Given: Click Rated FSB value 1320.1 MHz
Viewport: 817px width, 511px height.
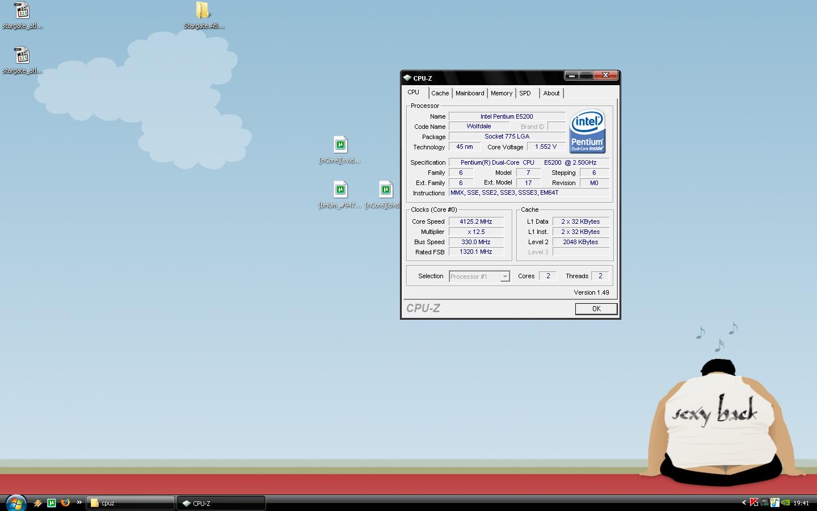Looking at the screenshot, I should pos(476,252).
